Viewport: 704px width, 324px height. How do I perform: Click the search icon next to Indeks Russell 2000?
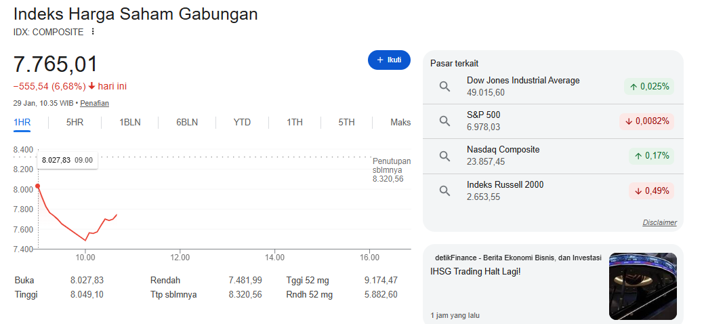coord(444,191)
